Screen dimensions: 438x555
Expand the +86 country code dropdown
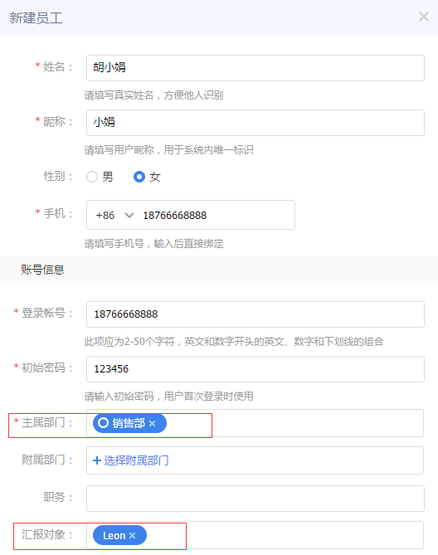[x=129, y=215]
